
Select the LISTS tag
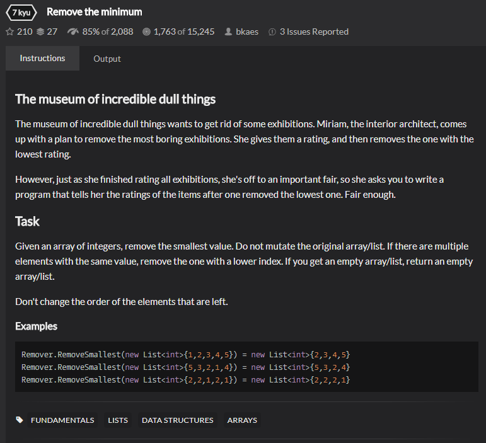pyautogui.click(x=118, y=420)
